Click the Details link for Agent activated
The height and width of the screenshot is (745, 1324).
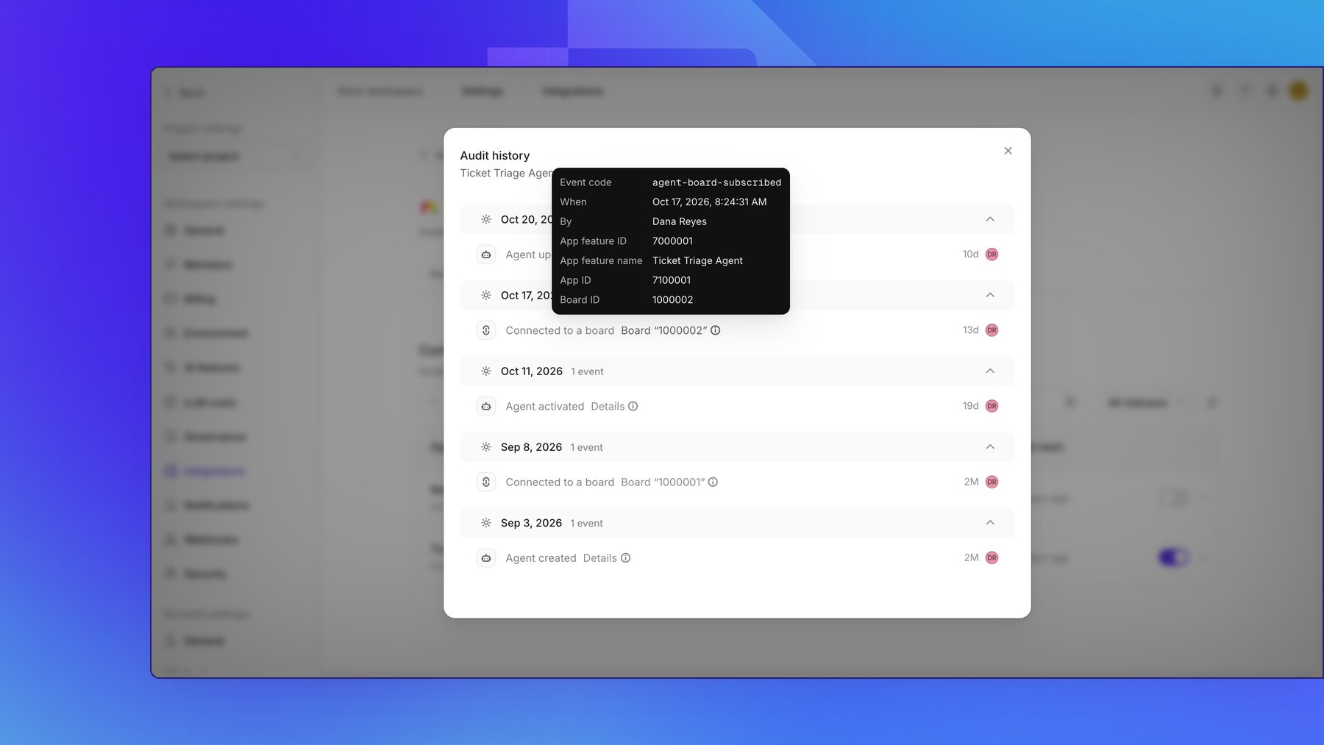pos(608,406)
